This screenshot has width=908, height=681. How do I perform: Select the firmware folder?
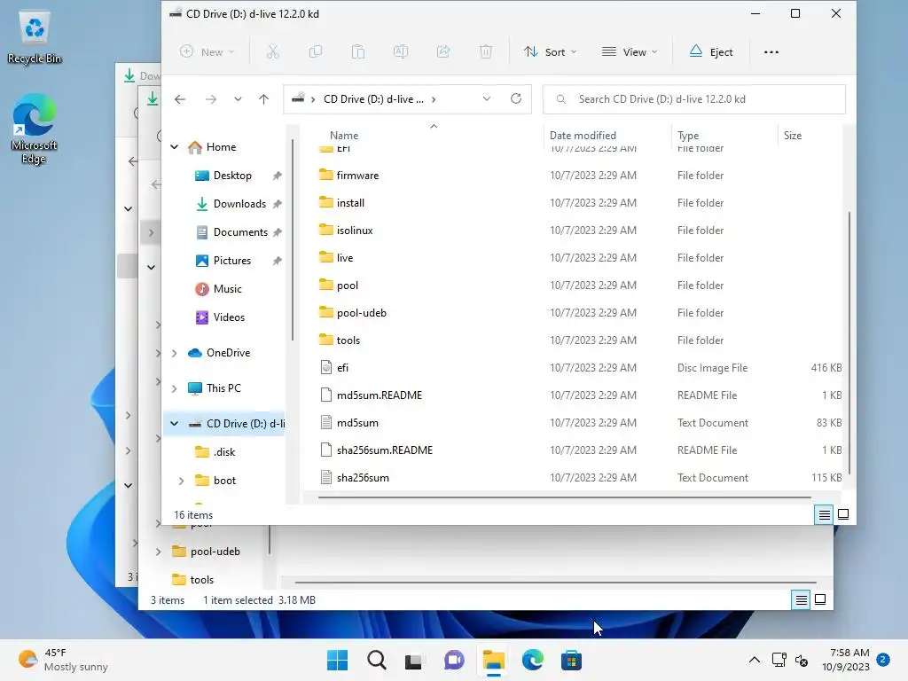pyautogui.click(x=357, y=175)
